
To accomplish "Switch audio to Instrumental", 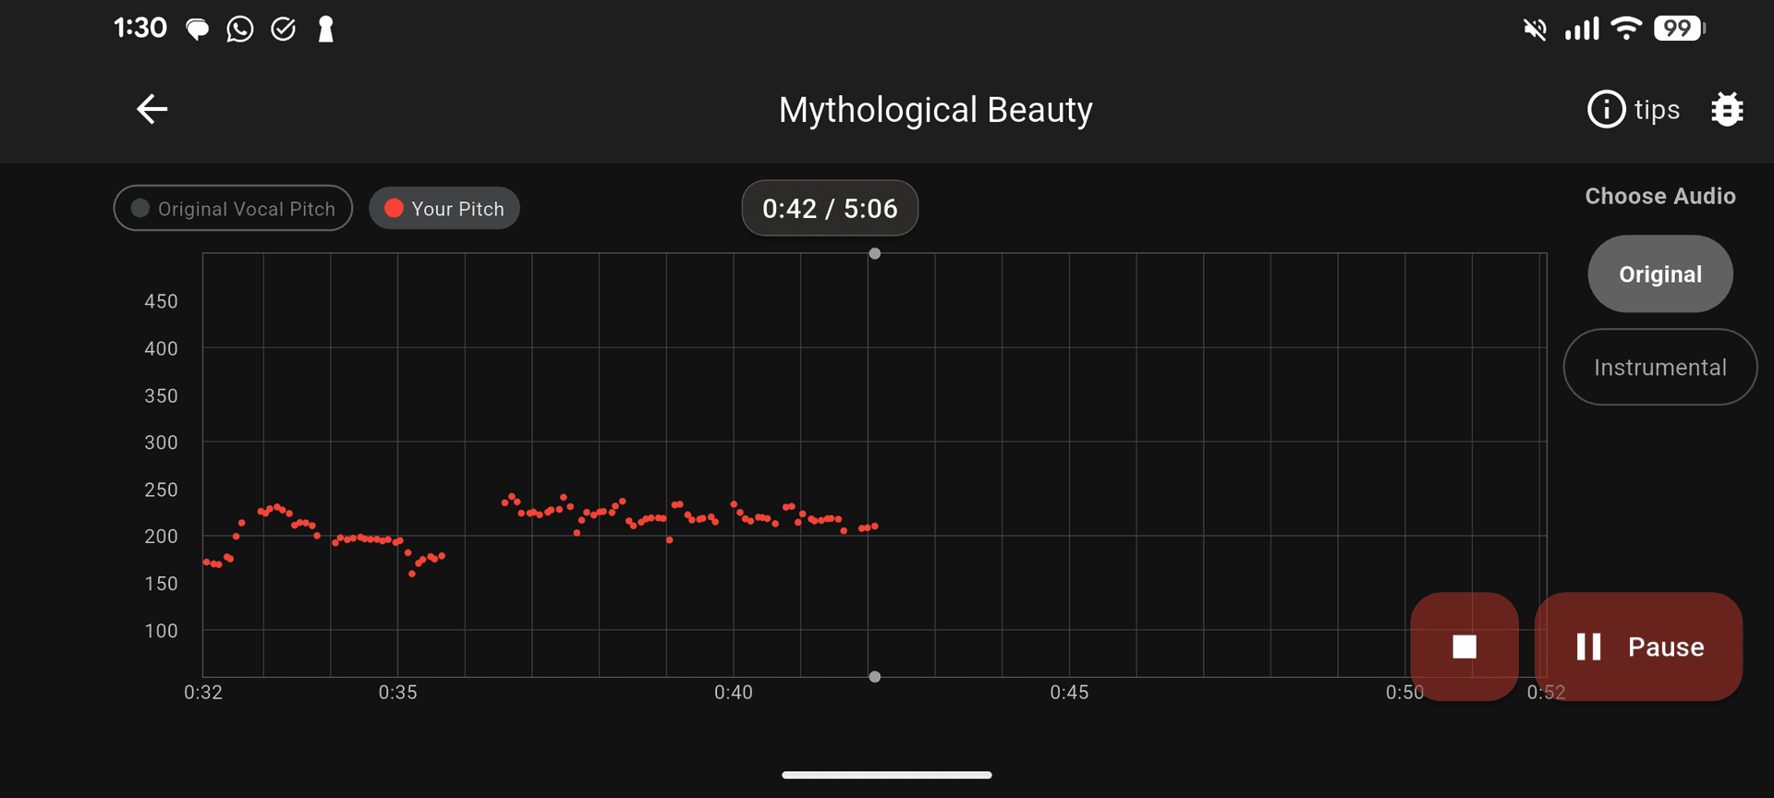I will pos(1659,368).
